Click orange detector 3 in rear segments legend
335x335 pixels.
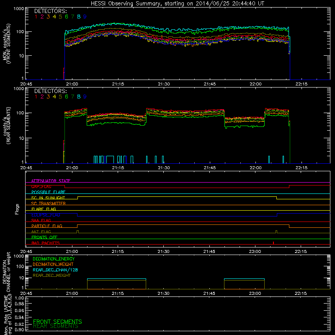click(x=48, y=97)
